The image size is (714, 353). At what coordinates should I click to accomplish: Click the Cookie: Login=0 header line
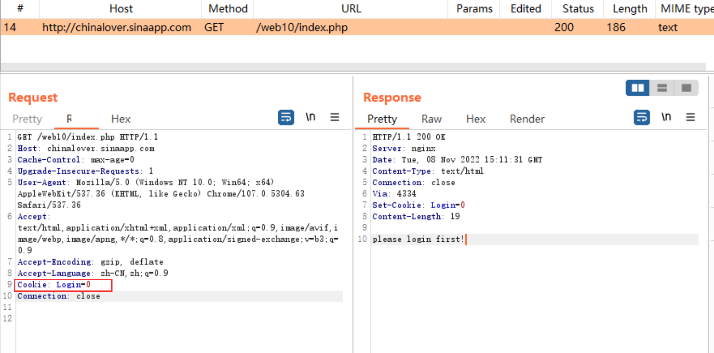(x=63, y=285)
